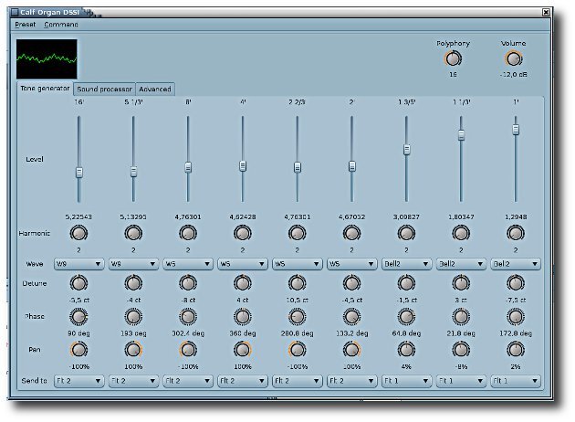The width and height of the screenshot is (575, 422).
Task: Click the Pan knob showing 4%
Action: pyautogui.click(x=406, y=350)
